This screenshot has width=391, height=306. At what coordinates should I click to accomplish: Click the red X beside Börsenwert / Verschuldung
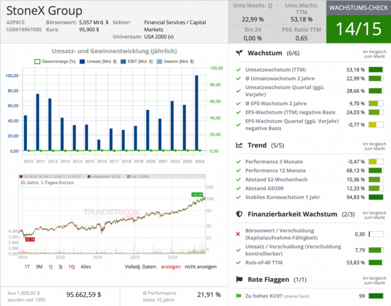[x=238, y=234]
